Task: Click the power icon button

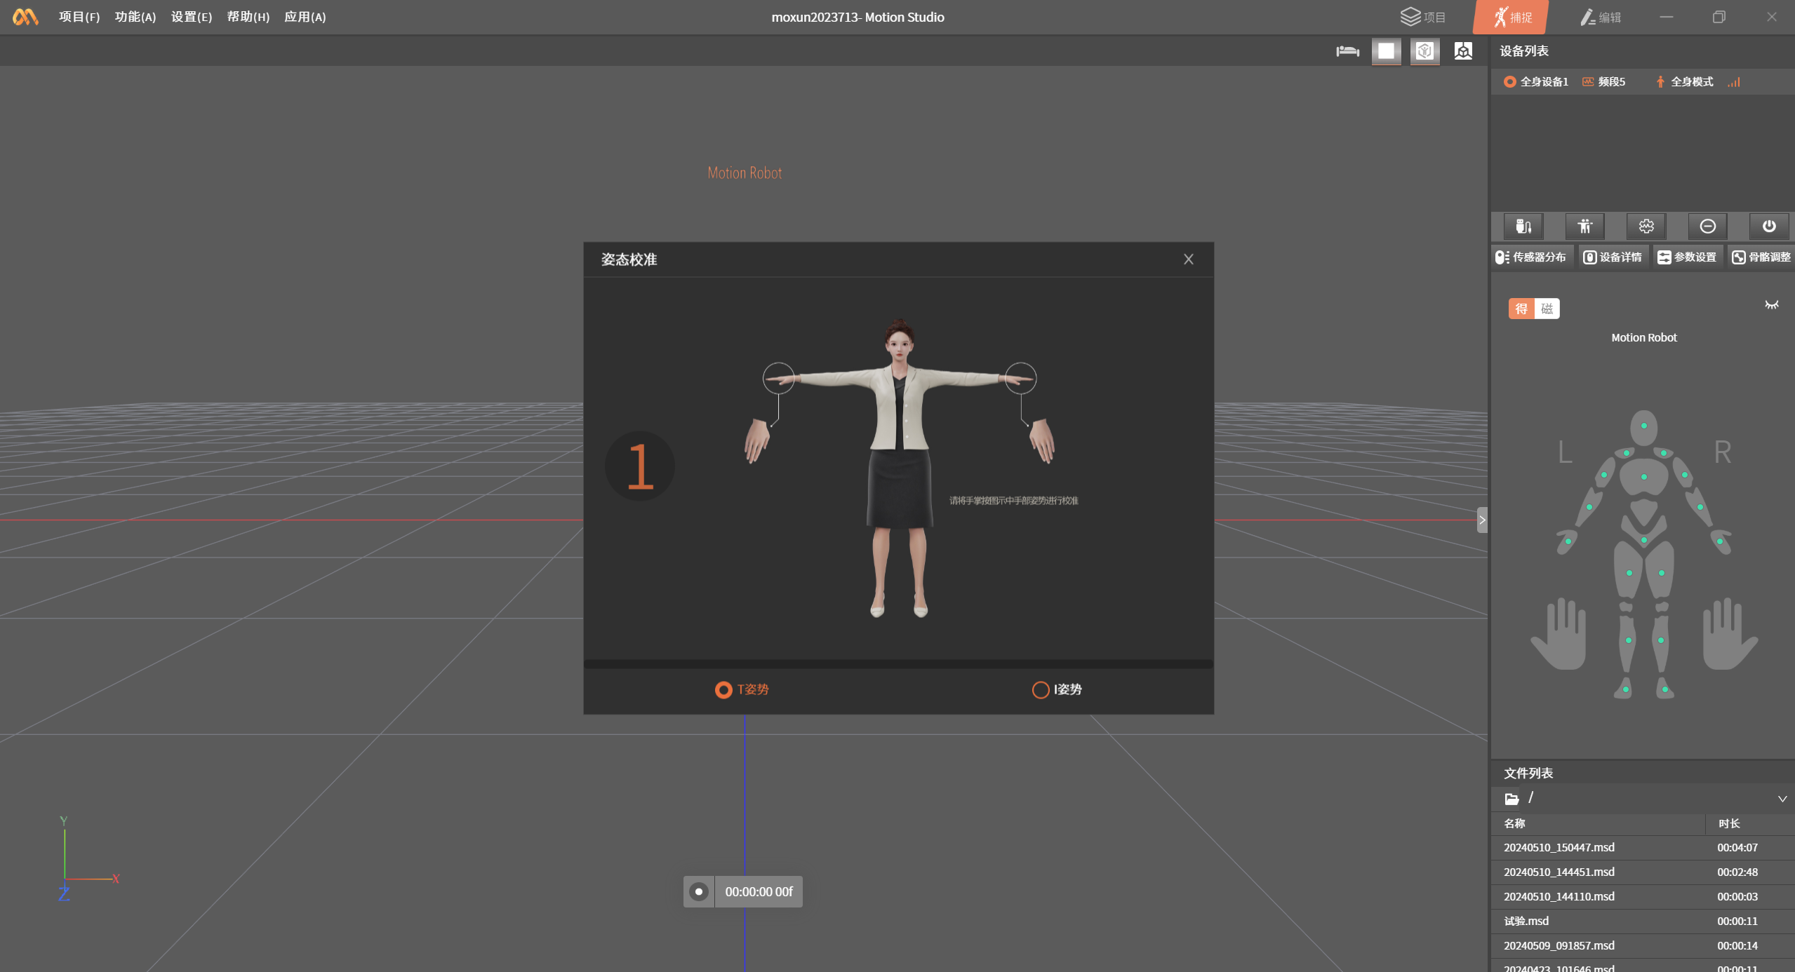Action: pos(1768,227)
